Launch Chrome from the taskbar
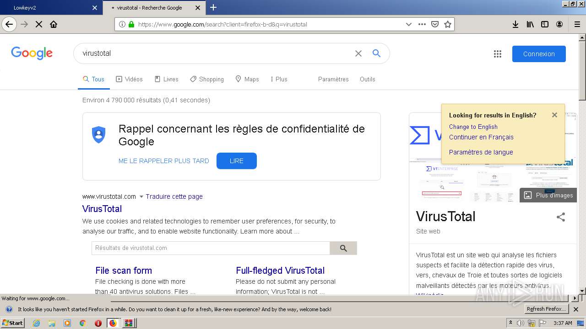The width and height of the screenshot is (586, 329). click(x=82, y=323)
